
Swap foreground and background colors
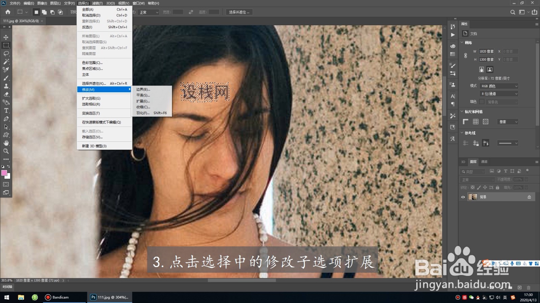8,166
